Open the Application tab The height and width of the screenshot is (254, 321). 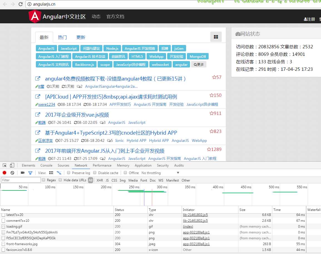143,165
